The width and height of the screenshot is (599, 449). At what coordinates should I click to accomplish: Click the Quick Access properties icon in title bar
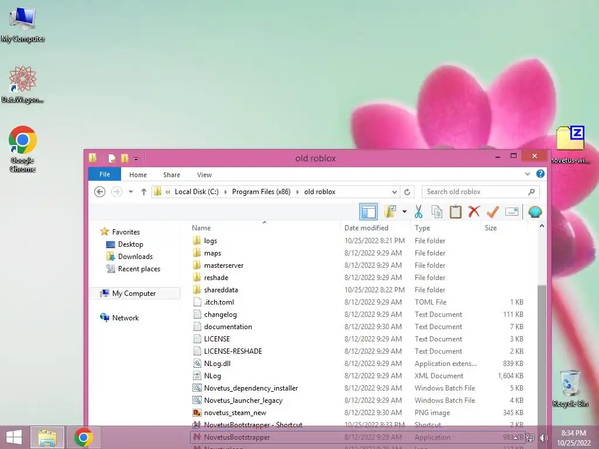pos(112,158)
